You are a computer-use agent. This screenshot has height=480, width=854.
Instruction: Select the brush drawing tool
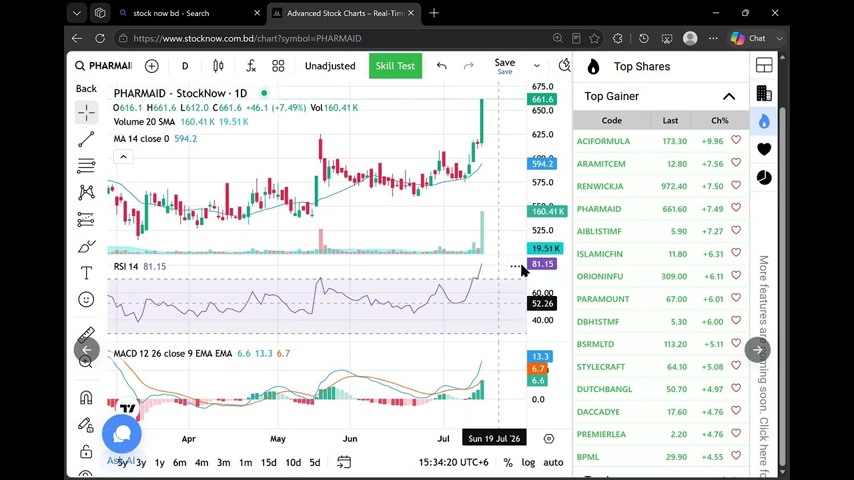(x=86, y=246)
